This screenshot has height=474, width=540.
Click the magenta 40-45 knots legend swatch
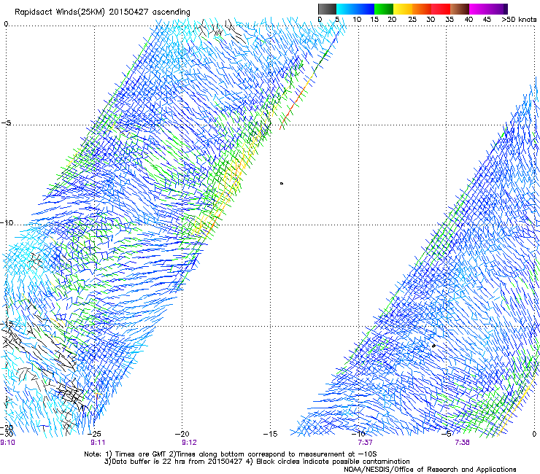point(479,9)
